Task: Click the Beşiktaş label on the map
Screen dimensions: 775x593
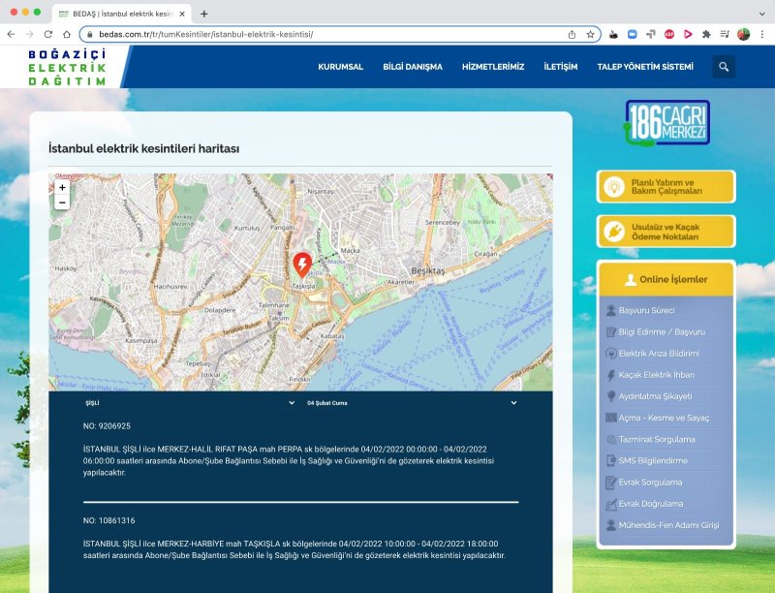Action: (428, 270)
